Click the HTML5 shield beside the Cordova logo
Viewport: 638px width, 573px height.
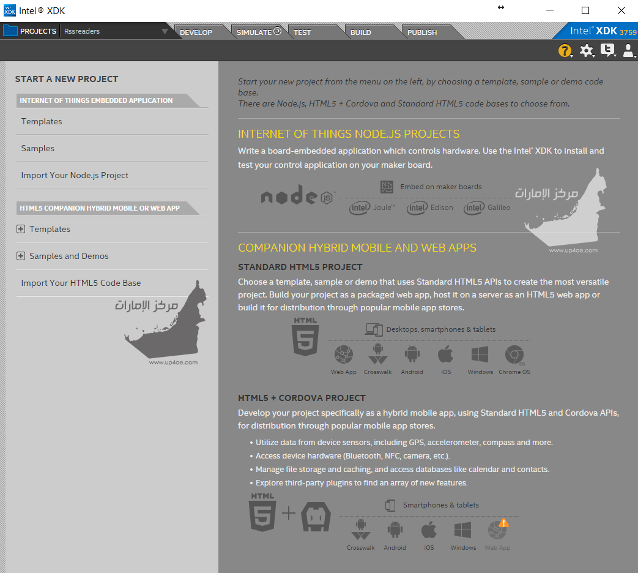click(262, 513)
